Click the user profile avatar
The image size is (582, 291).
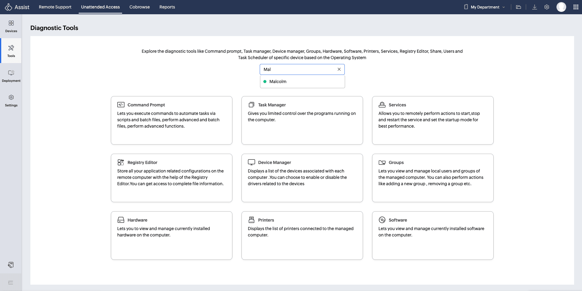pos(561,7)
